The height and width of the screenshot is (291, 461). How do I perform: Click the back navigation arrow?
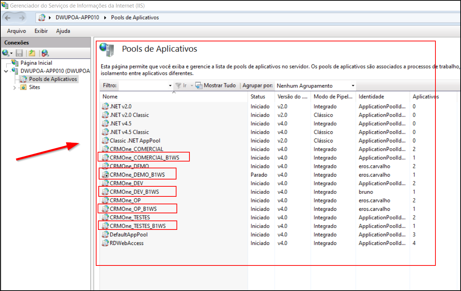(8, 18)
